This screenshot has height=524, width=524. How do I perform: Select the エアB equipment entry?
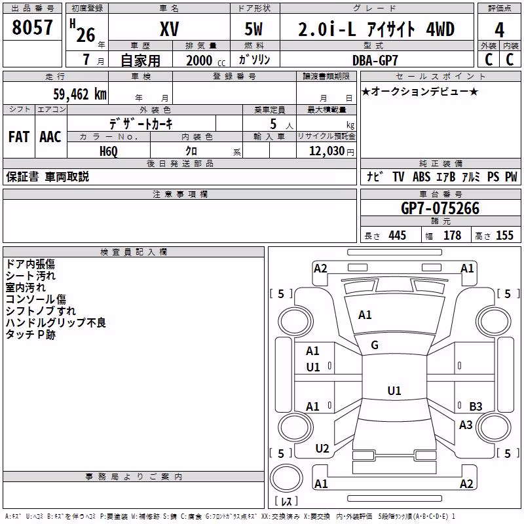(x=446, y=176)
